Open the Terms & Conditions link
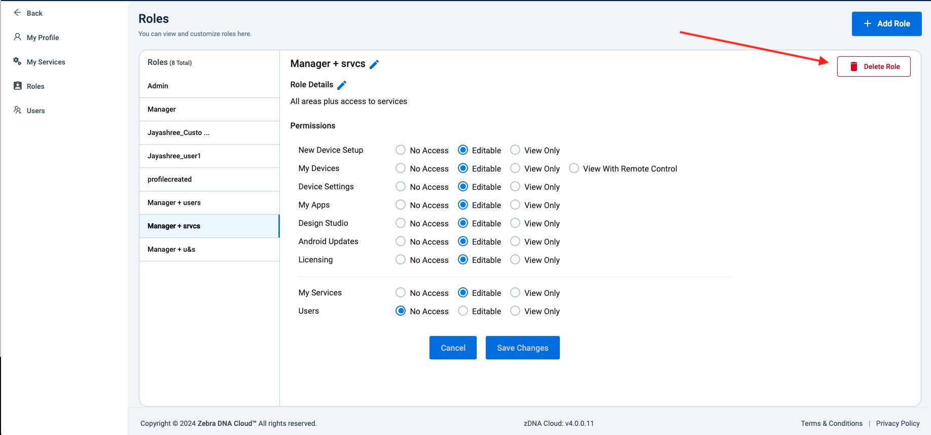 click(x=831, y=423)
